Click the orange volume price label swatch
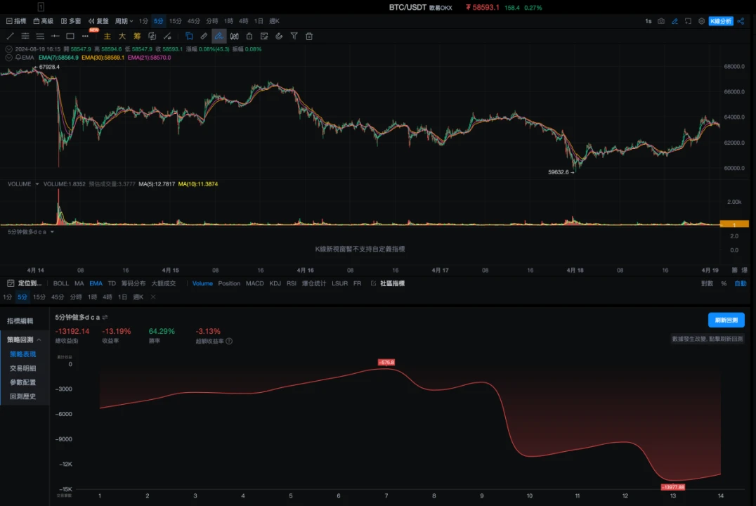This screenshot has width=756, height=506. [x=734, y=224]
